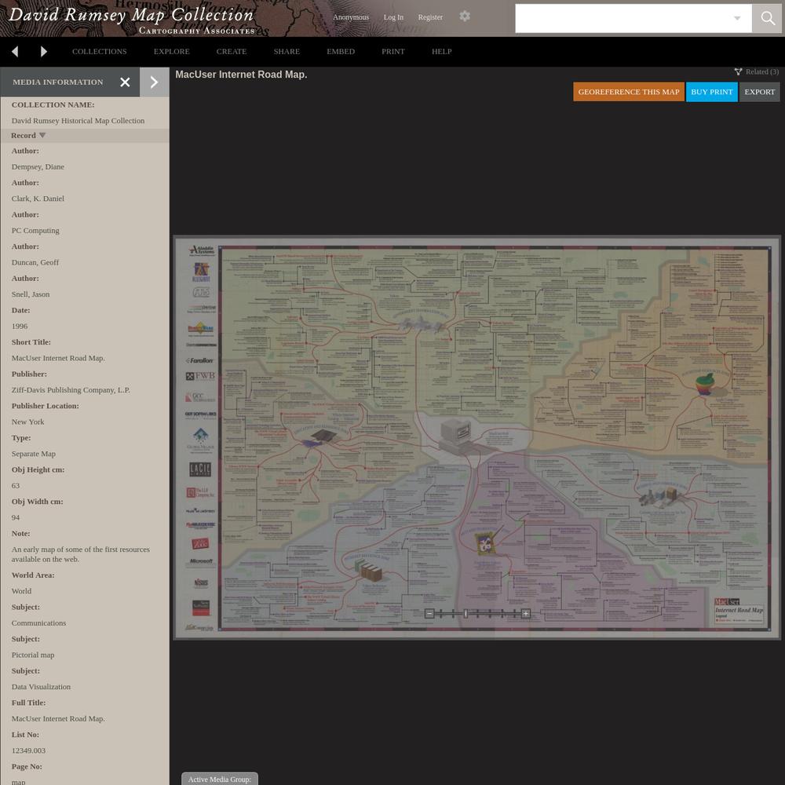Go forward with the right arrow icon
Screen dimensions: 785x785
pyautogui.click(x=43, y=52)
